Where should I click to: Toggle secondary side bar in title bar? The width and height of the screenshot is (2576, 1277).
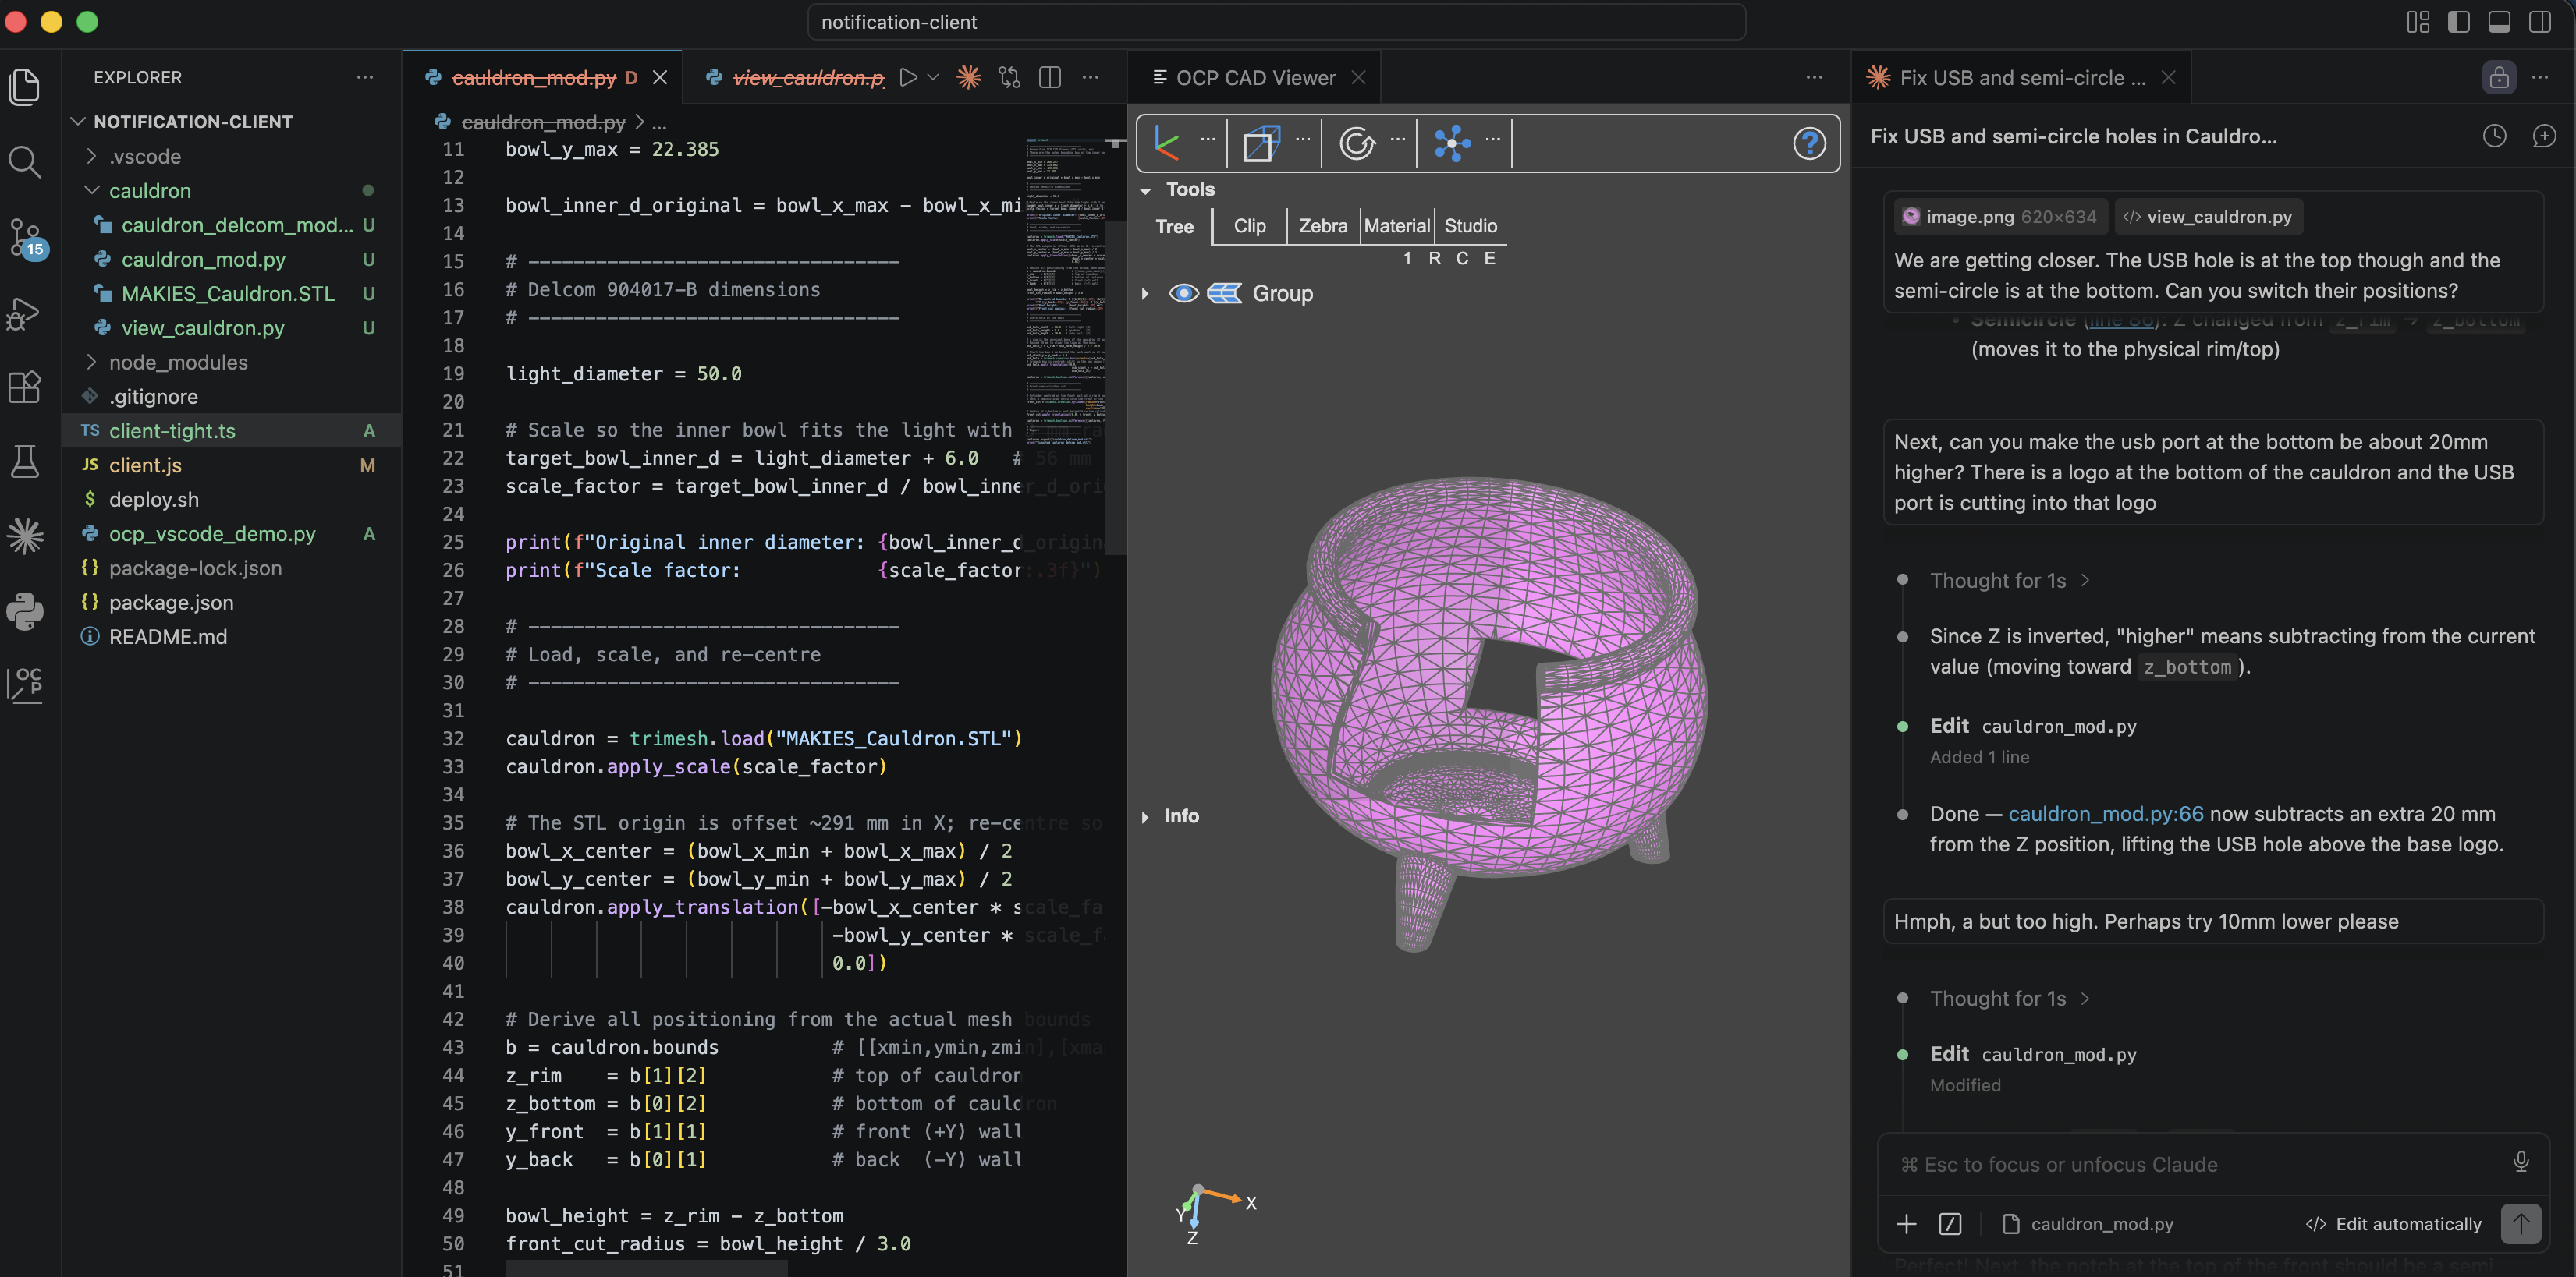(2540, 22)
